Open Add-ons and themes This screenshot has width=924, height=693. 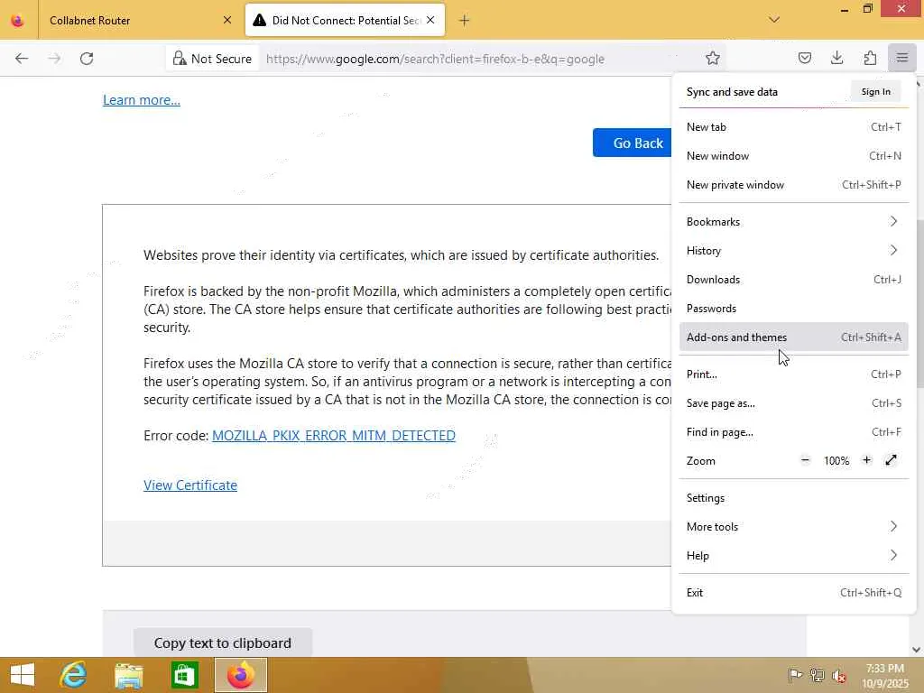(x=793, y=337)
